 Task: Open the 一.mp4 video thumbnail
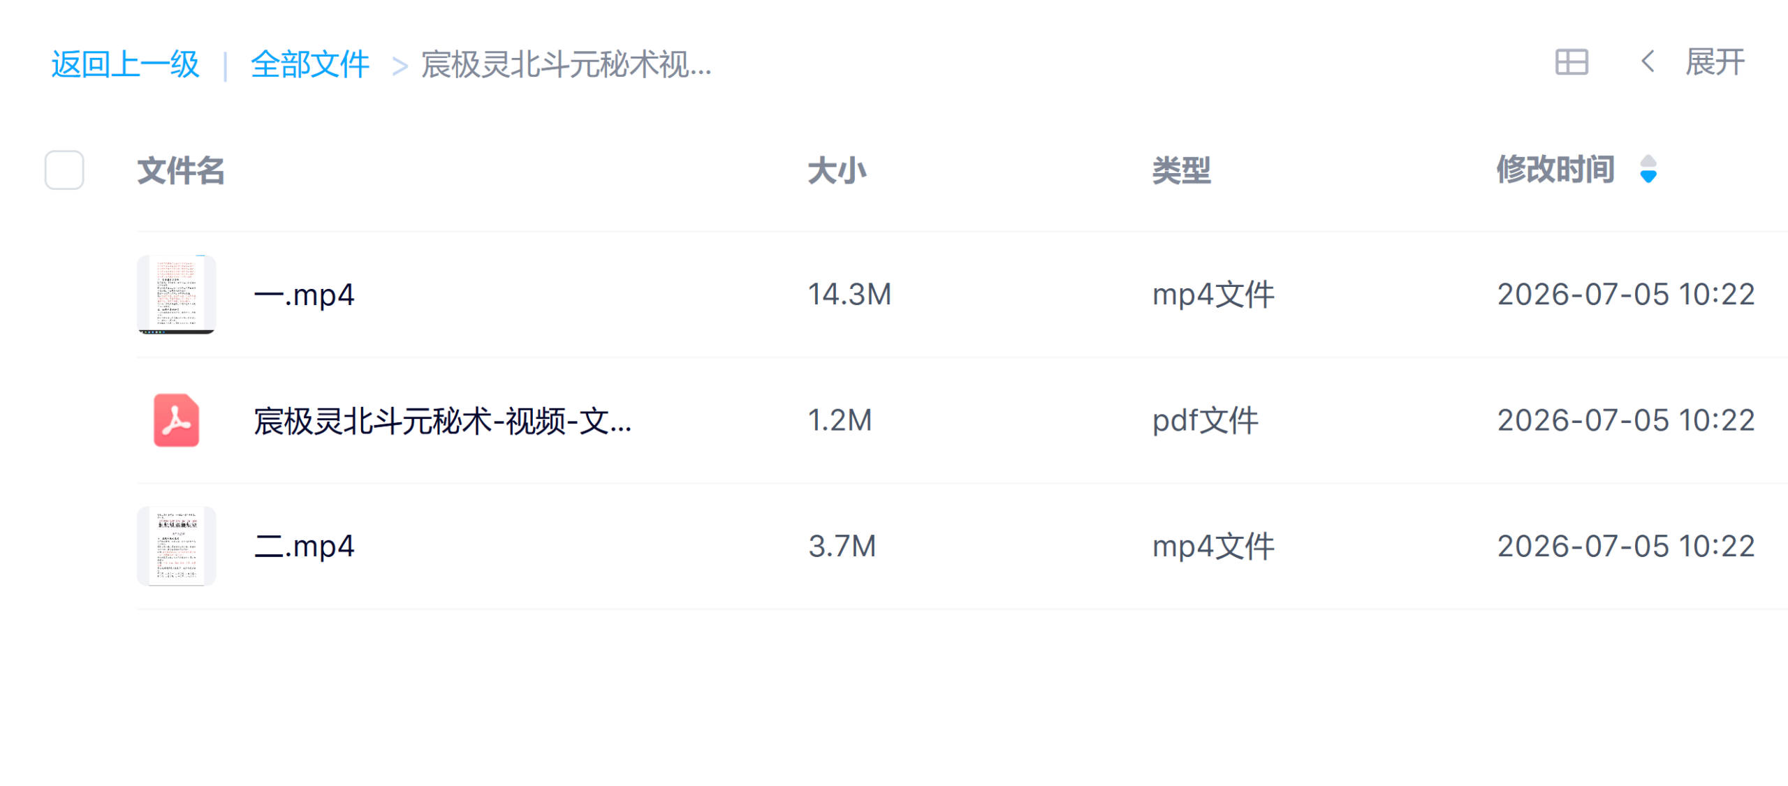click(176, 295)
